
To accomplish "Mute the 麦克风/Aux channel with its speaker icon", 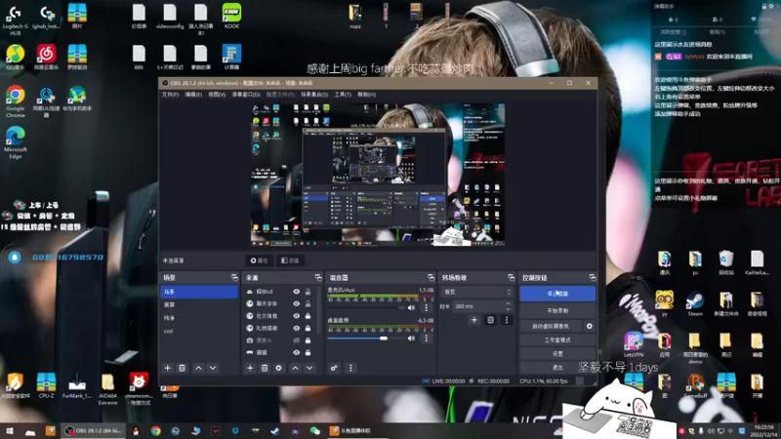I will click(411, 307).
